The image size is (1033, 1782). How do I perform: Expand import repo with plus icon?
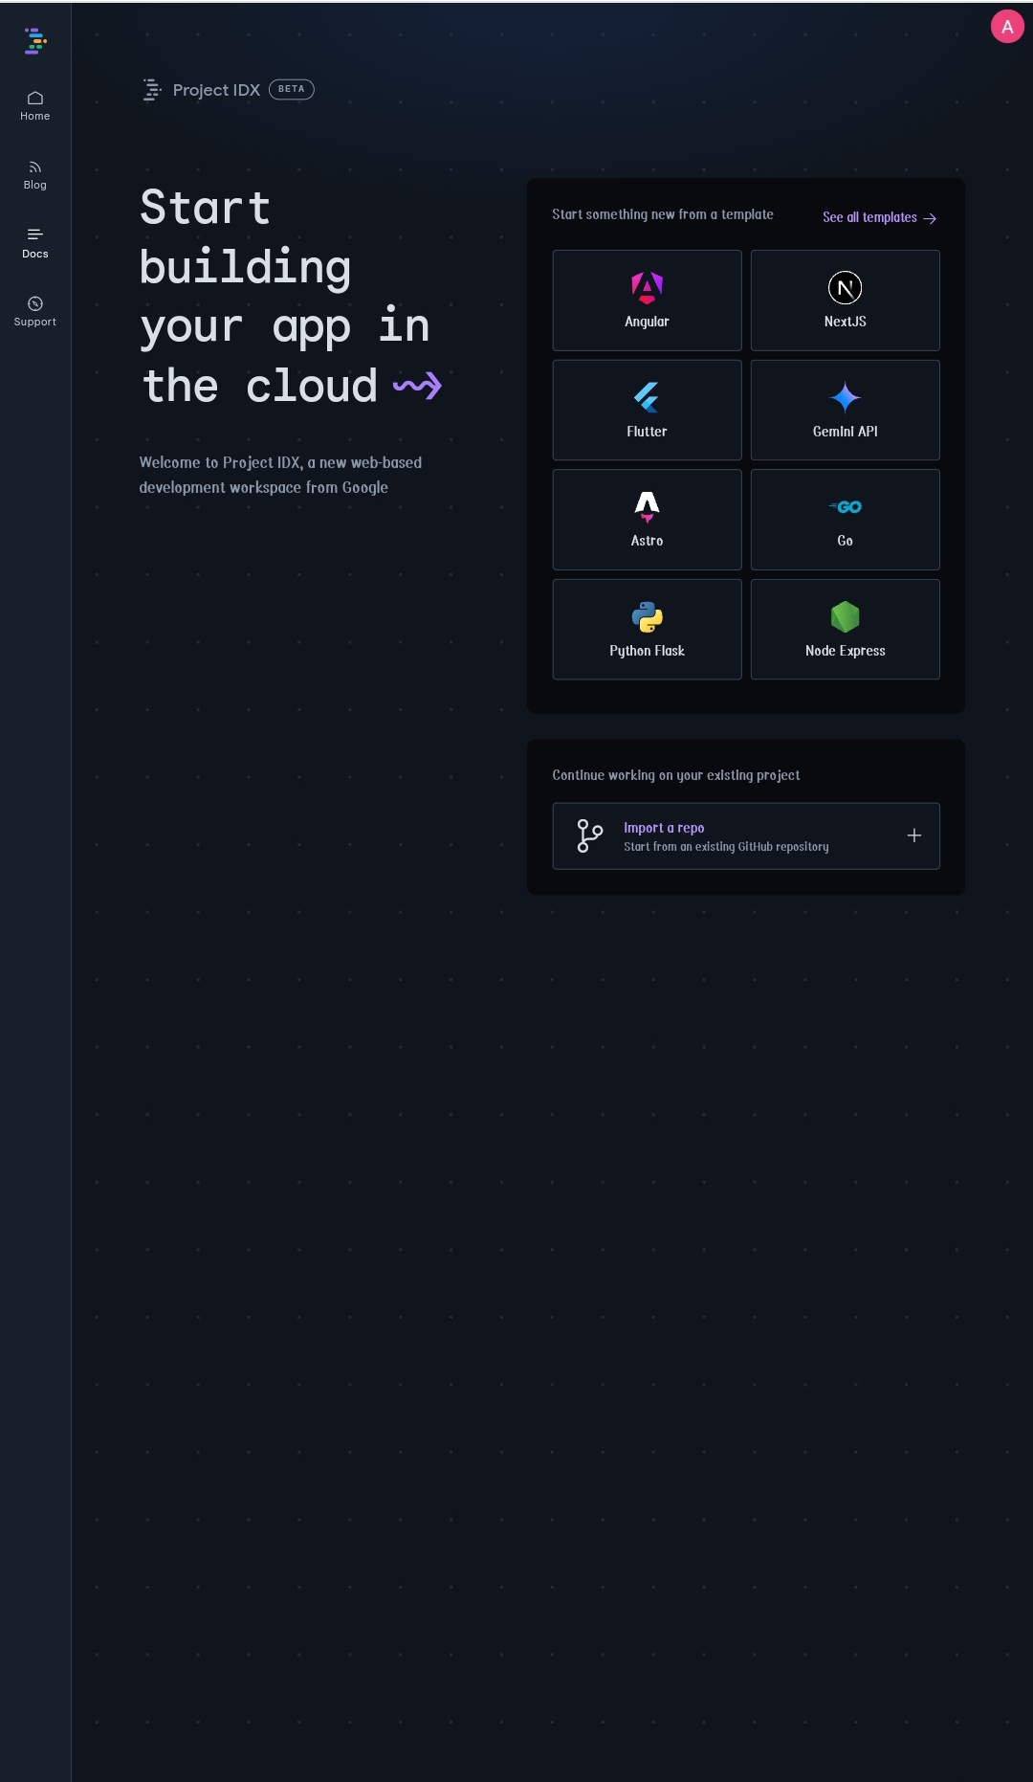[913, 835]
